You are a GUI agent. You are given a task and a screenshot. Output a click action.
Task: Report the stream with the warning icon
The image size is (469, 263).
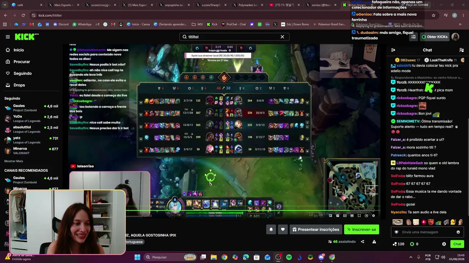374,241
